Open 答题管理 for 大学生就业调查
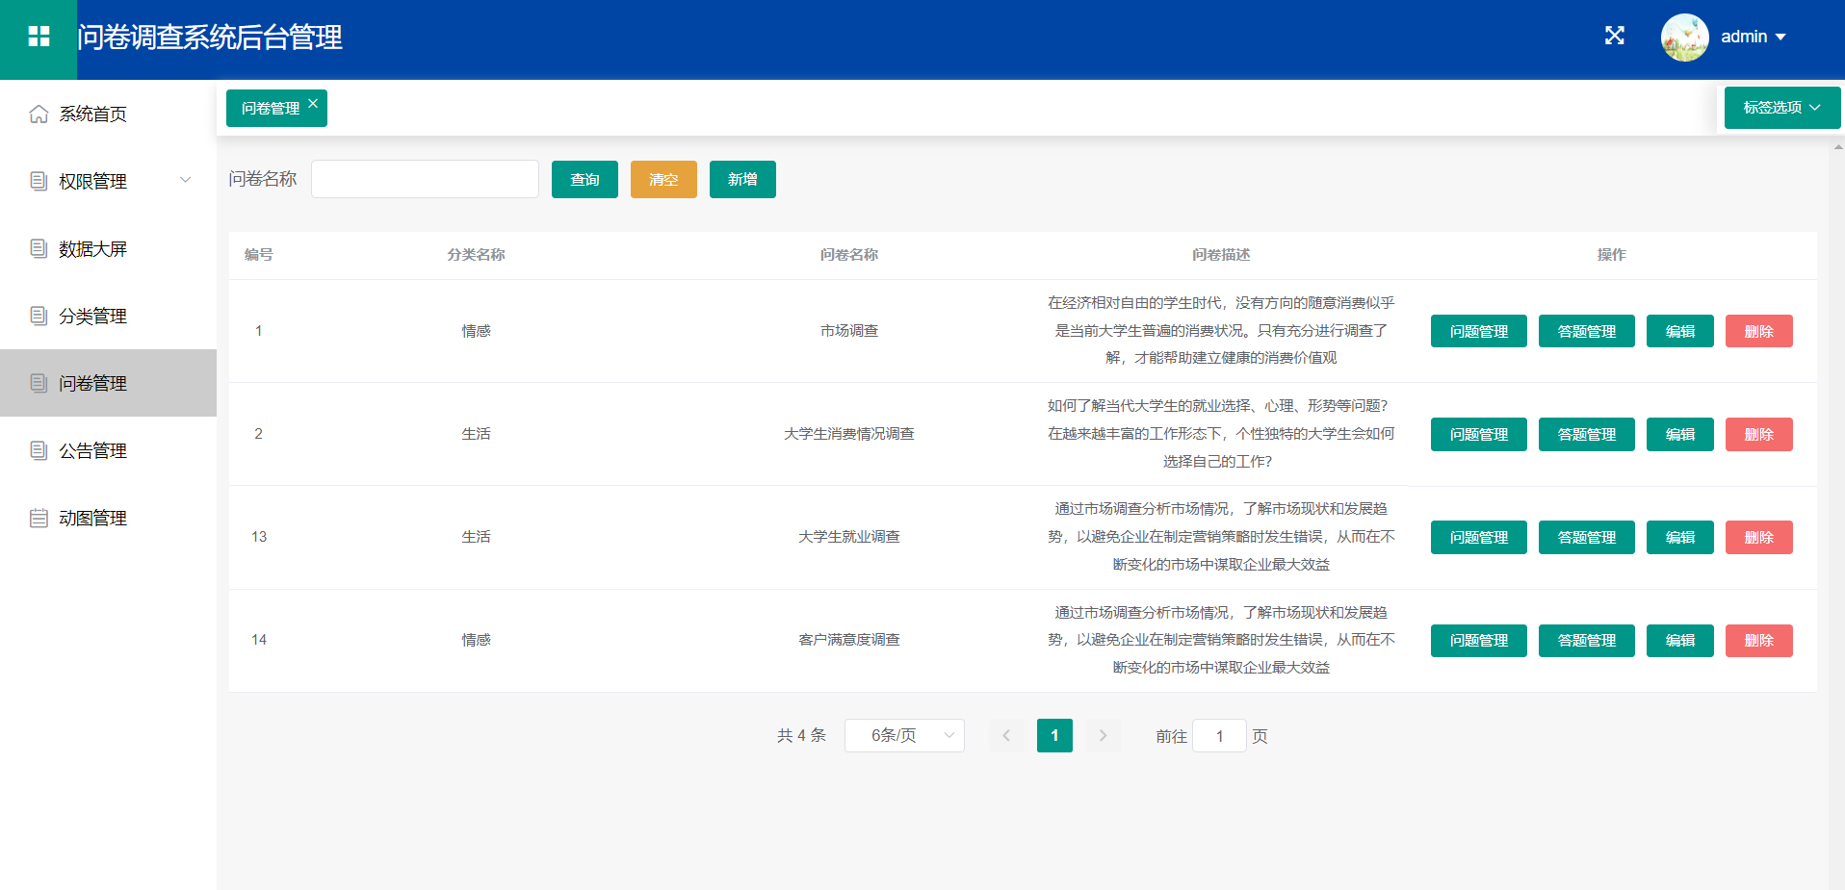This screenshot has width=1845, height=890. click(1587, 537)
